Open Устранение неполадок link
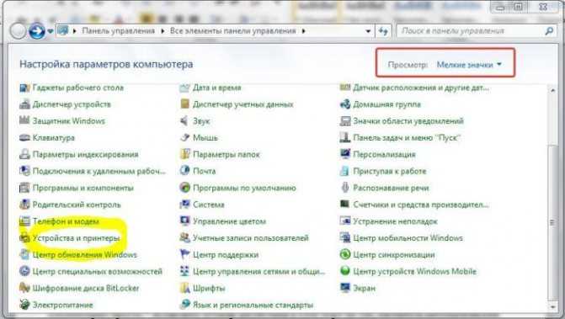The height and width of the screenshot is (319, 565). (395, 221)
